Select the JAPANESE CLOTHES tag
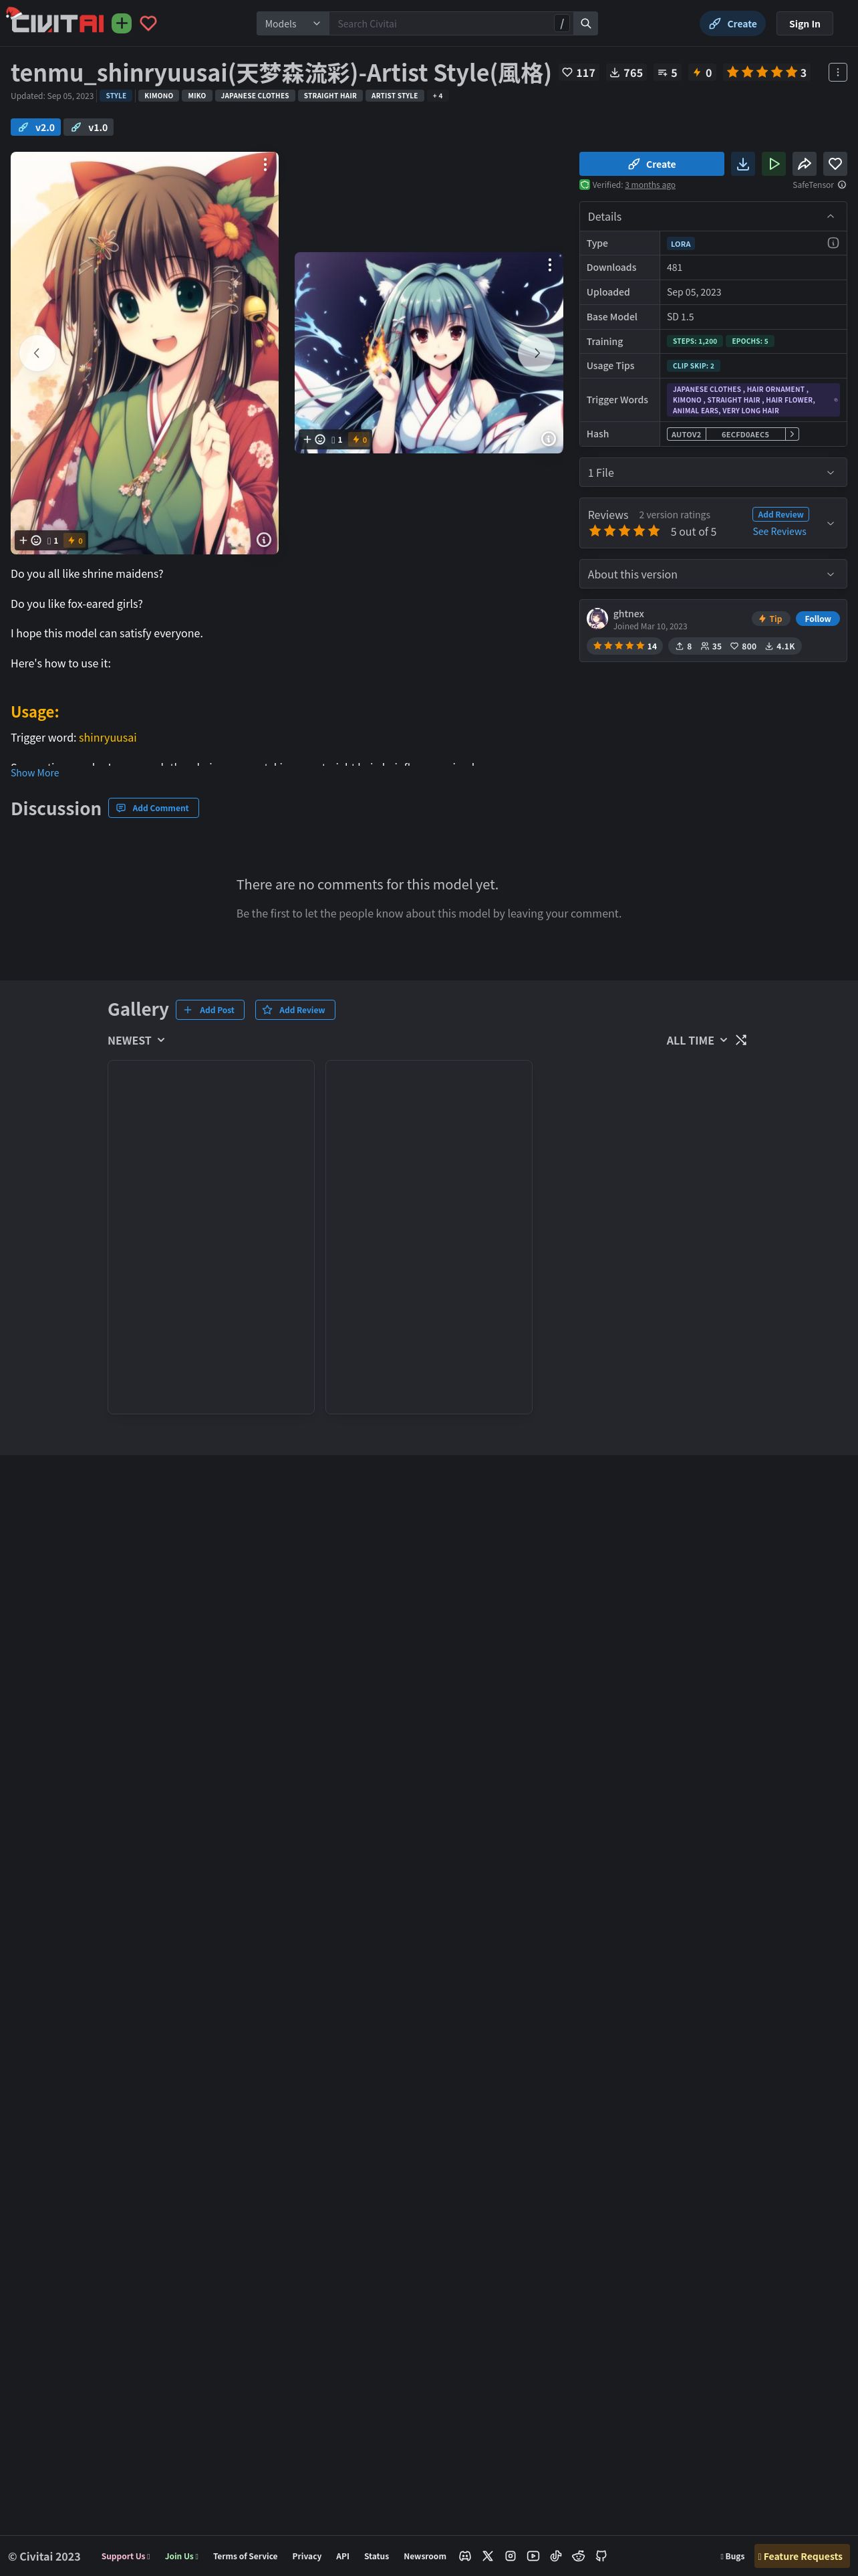The image size is (858, 2576). pos(255,96)
